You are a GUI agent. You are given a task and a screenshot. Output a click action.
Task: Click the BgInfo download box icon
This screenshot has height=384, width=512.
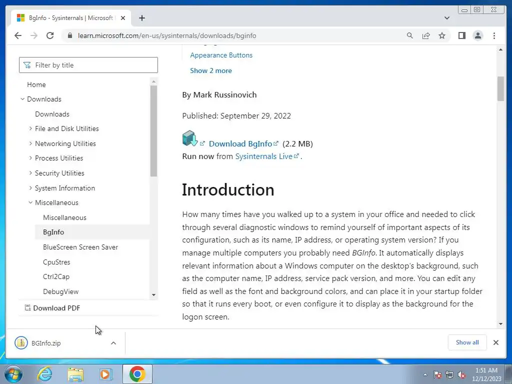click(190, 138)
